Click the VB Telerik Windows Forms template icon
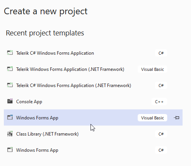 [x=10, y=69]
